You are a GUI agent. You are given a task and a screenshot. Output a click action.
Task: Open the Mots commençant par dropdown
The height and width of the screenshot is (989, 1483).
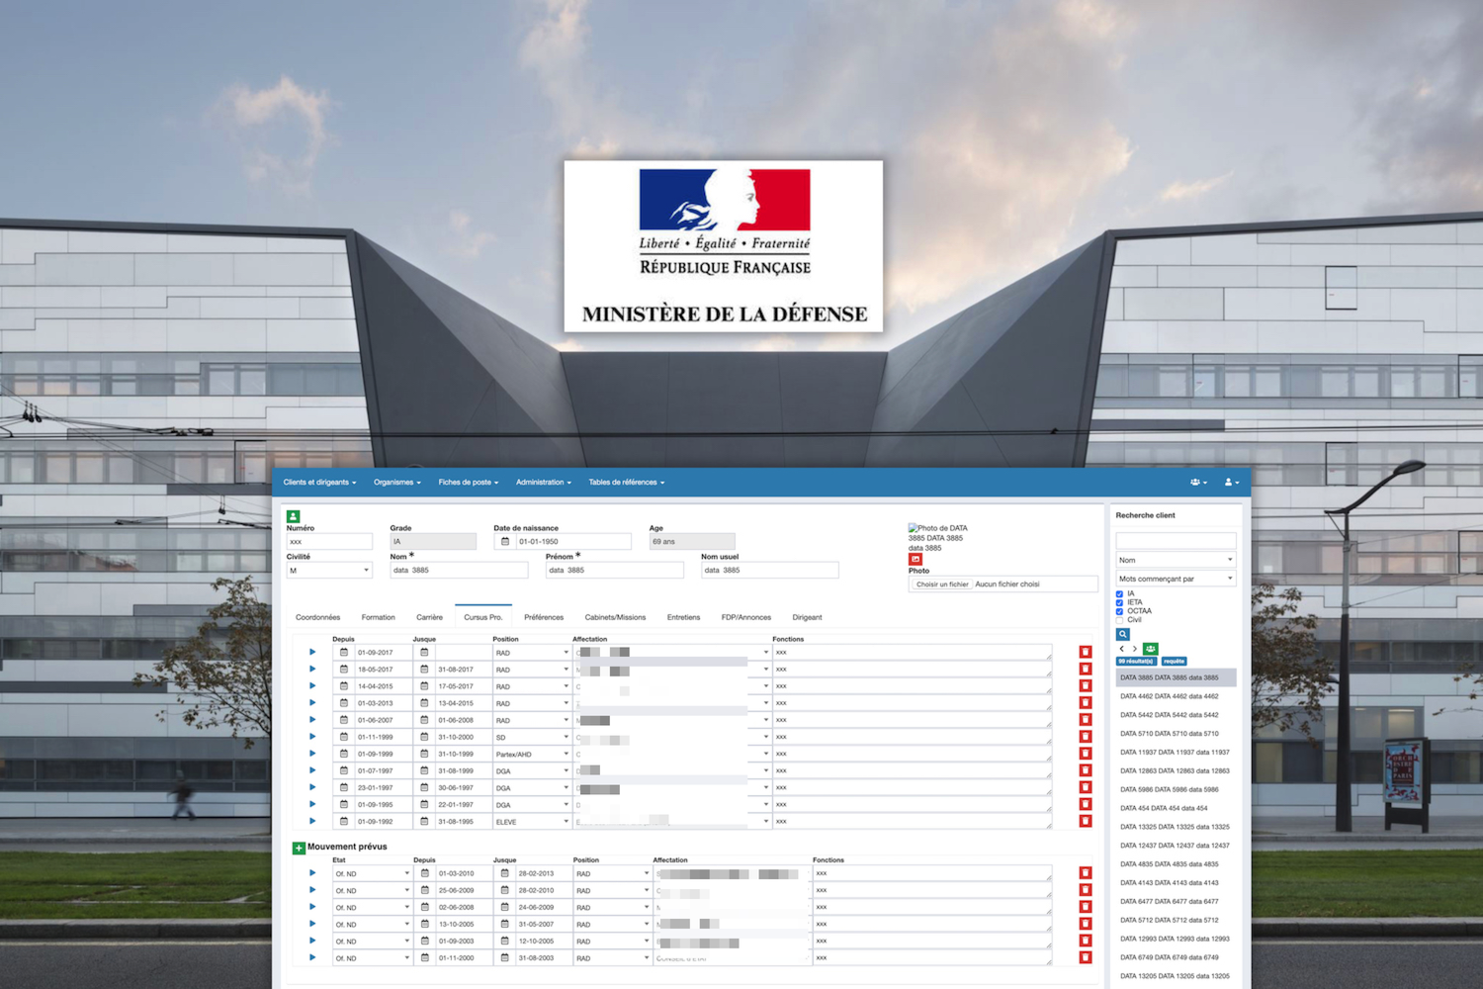[1175, 578]
